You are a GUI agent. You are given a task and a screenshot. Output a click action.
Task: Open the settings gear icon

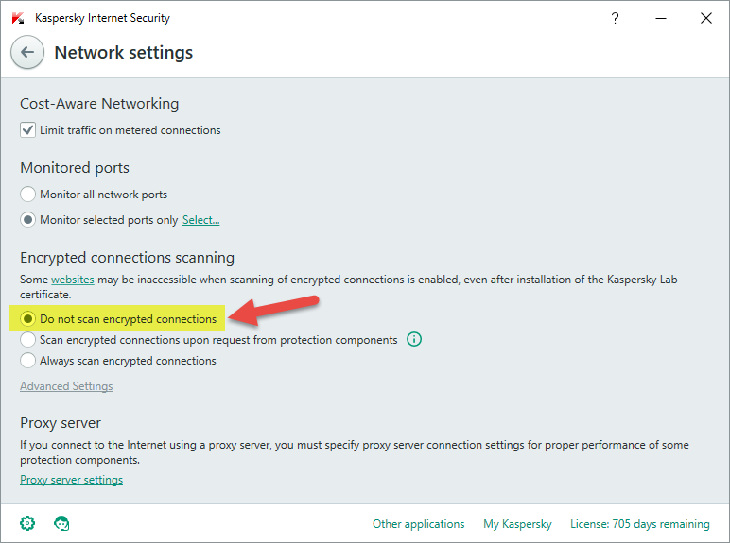pos(27,523)
